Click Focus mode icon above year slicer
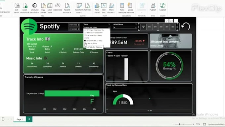Viewport: 225px width, 127px height. [171, 21]
